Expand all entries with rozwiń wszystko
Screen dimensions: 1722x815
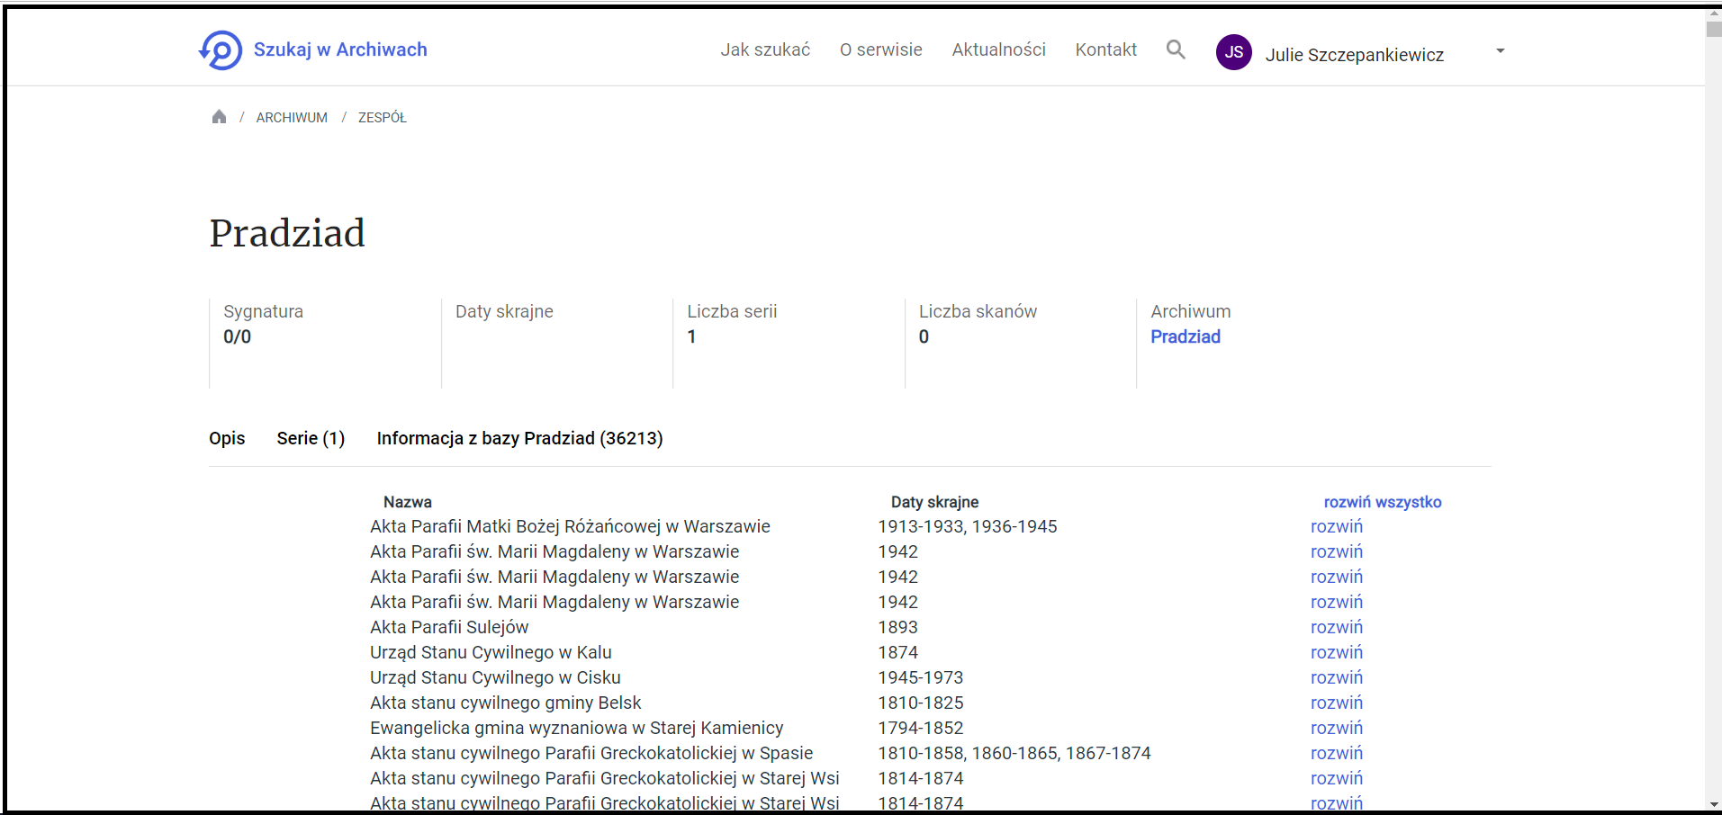(x=1382, y=502)
